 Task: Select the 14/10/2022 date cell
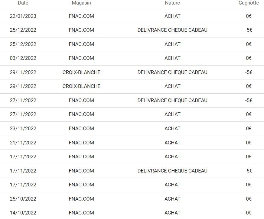point(23,213)
